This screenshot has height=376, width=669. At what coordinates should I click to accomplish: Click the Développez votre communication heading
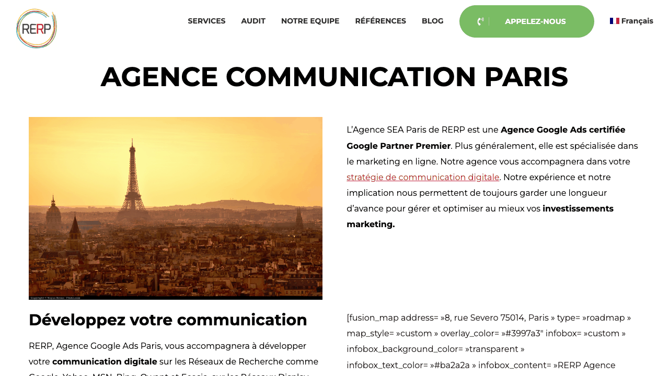(x=168, y=320)
